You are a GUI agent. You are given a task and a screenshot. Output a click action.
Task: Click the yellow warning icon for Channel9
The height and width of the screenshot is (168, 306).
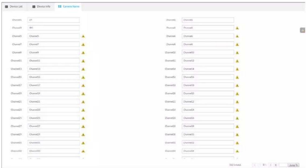point(83,53)
